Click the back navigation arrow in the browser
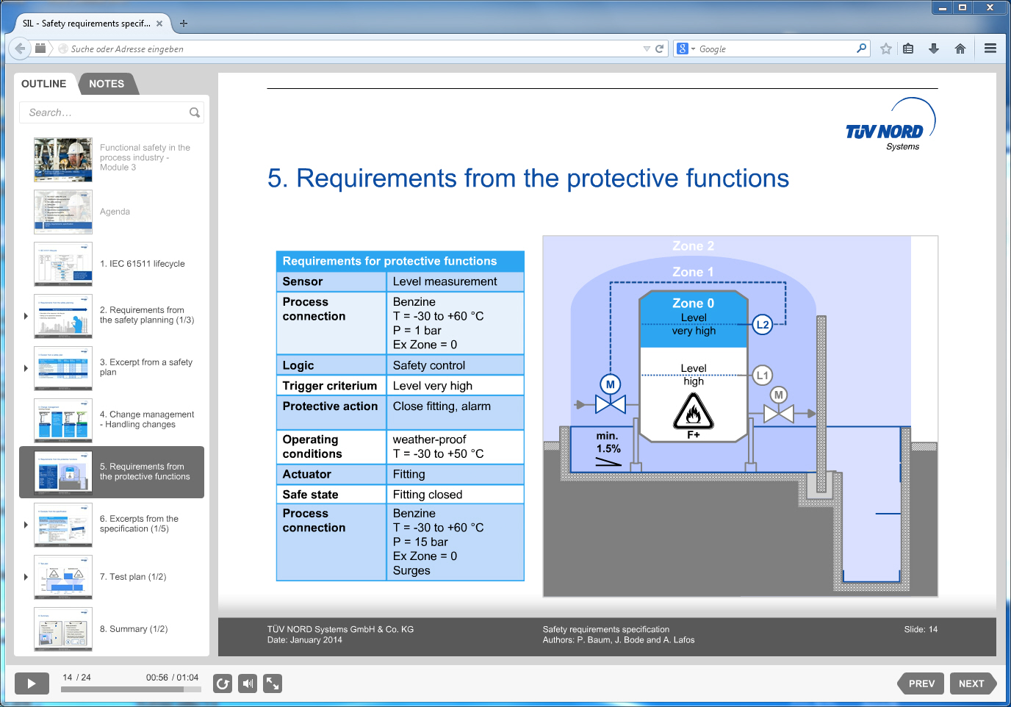This screenshot has width=1011, height=707. (20, 49)
